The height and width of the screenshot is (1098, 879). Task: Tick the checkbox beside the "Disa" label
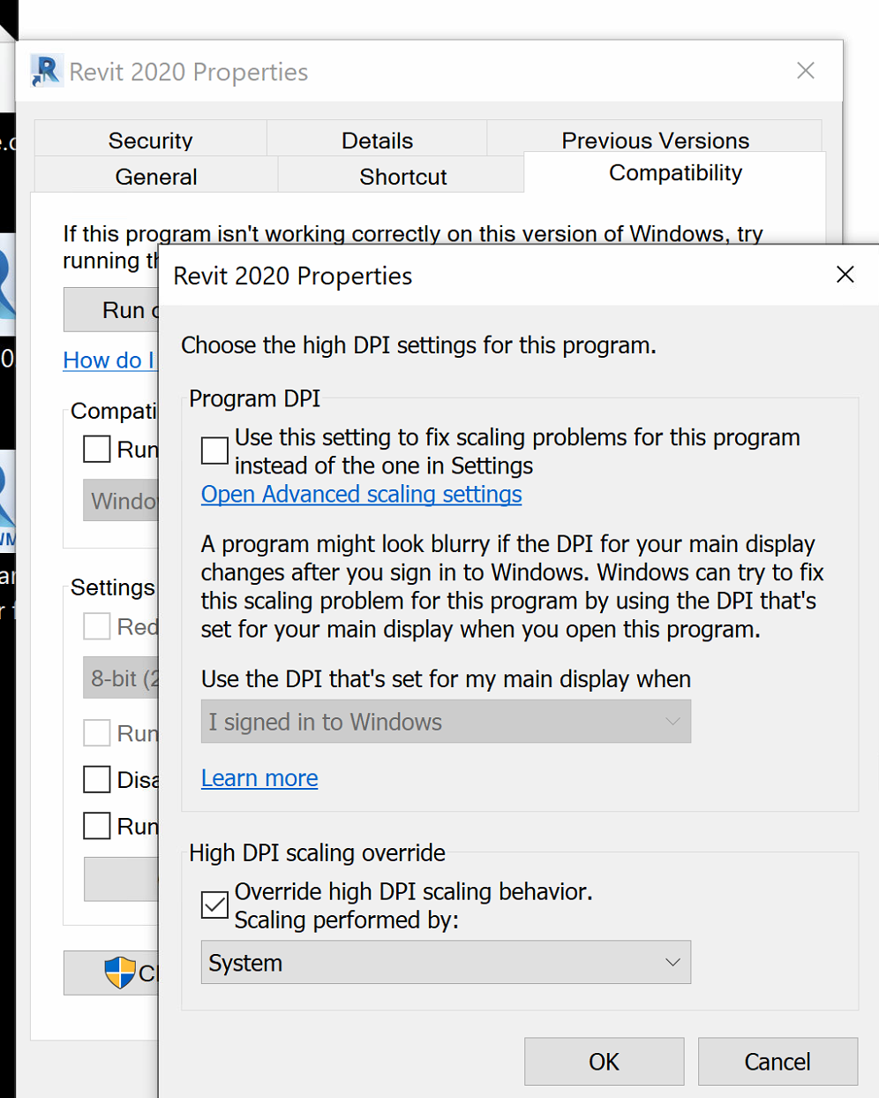pyautogui.click(x=97, y=779)
